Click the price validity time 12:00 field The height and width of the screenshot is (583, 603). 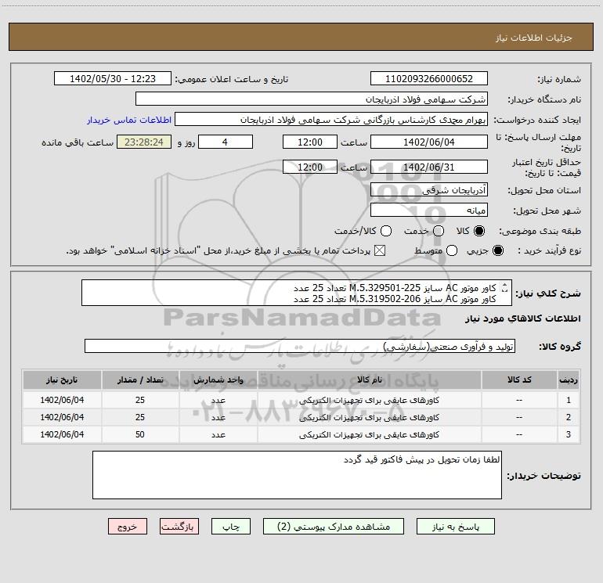coord(310,167)
